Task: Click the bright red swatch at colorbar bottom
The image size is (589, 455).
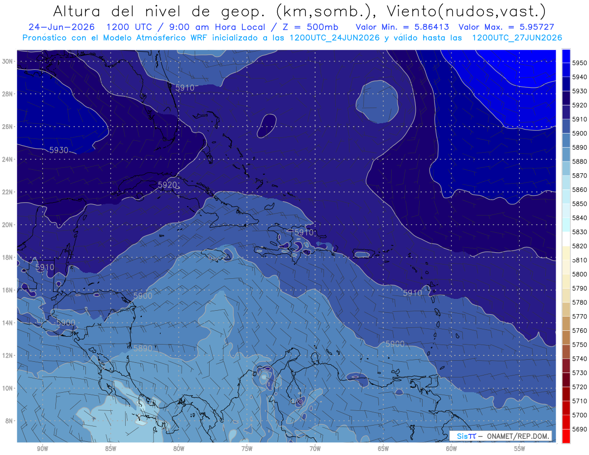Action: (x=566, y=436)
